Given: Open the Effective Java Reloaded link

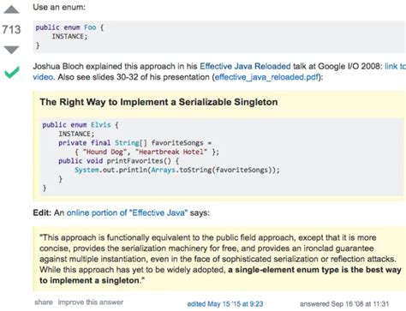Looking at the screenshot, I should tap(245, 66).
